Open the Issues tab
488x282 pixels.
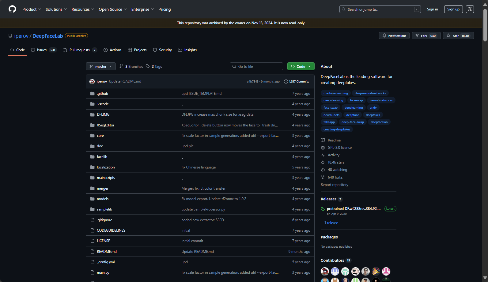coord(44,50)
